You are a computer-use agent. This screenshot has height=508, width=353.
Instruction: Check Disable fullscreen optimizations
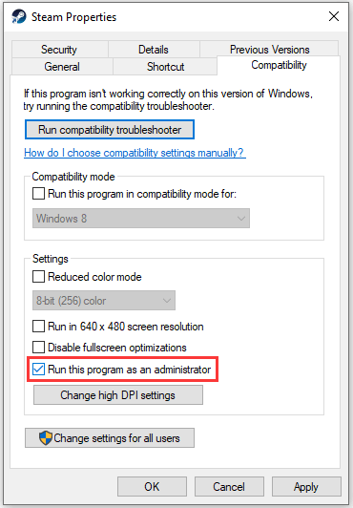(38, 347)
